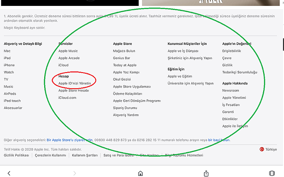
Task: Click the beige promo banner
Action: click(211, 3)
